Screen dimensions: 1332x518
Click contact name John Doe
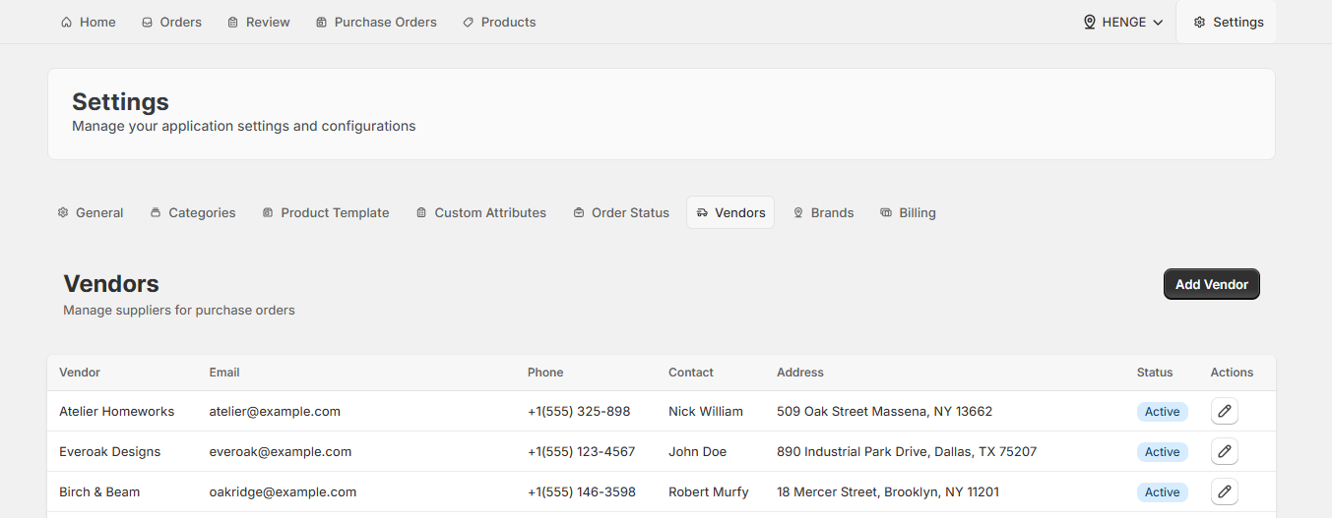(x=697, y=452)
